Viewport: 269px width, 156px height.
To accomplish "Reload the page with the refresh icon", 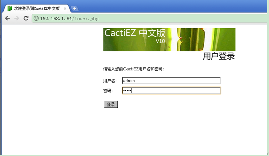I will [26, 18].
